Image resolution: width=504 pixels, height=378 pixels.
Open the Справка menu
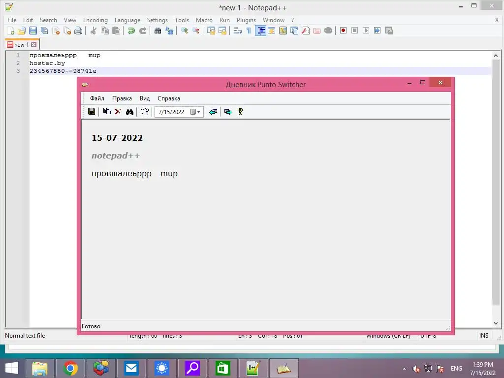[169, 98]
